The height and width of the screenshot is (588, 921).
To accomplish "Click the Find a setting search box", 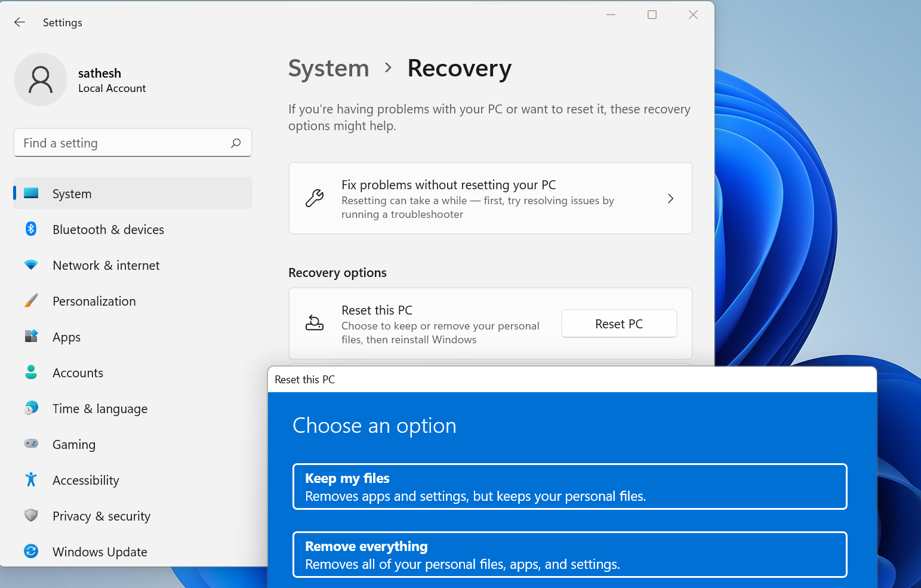I will point(133,143).
